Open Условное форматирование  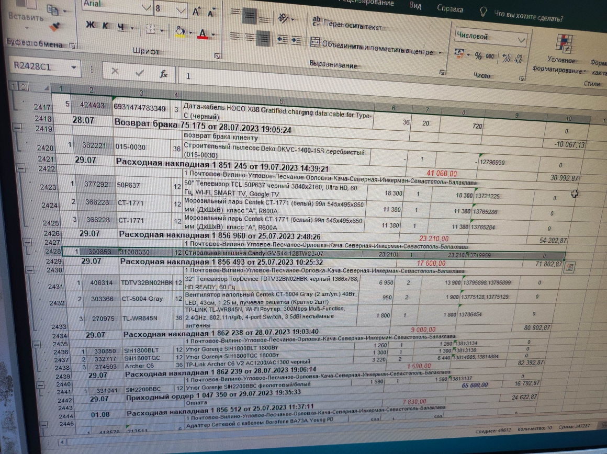(x=560, y=53)
